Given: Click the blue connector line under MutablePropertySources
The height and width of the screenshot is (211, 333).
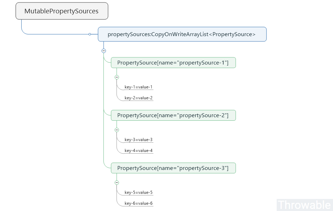Looking at the screenshot, I should pyautogui.click(x=22, y=25).
